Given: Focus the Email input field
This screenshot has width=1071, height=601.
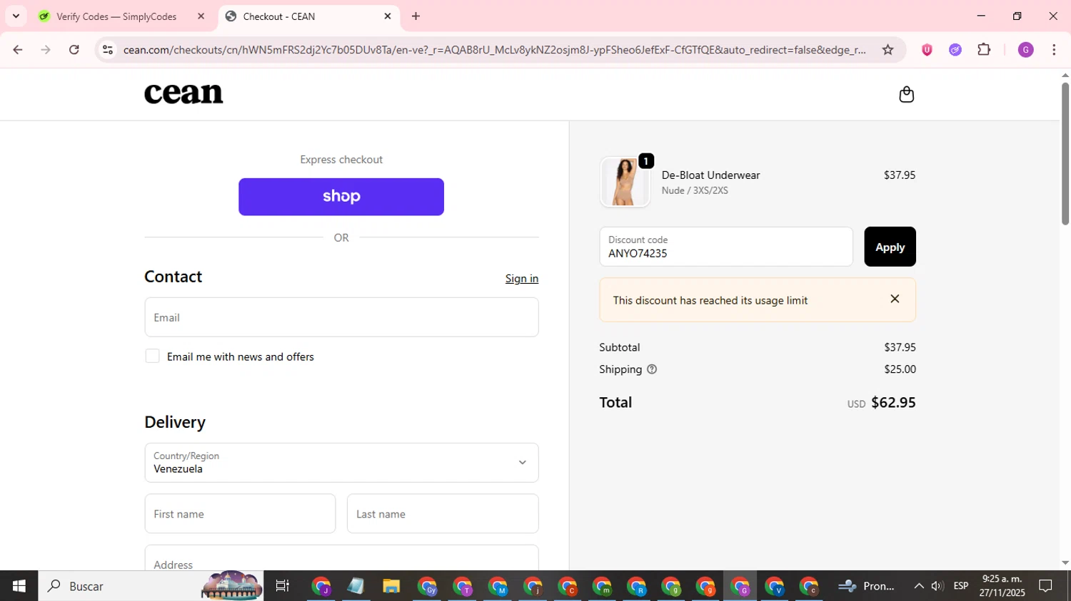Looking at the screenshot, I should coord(341,317).
